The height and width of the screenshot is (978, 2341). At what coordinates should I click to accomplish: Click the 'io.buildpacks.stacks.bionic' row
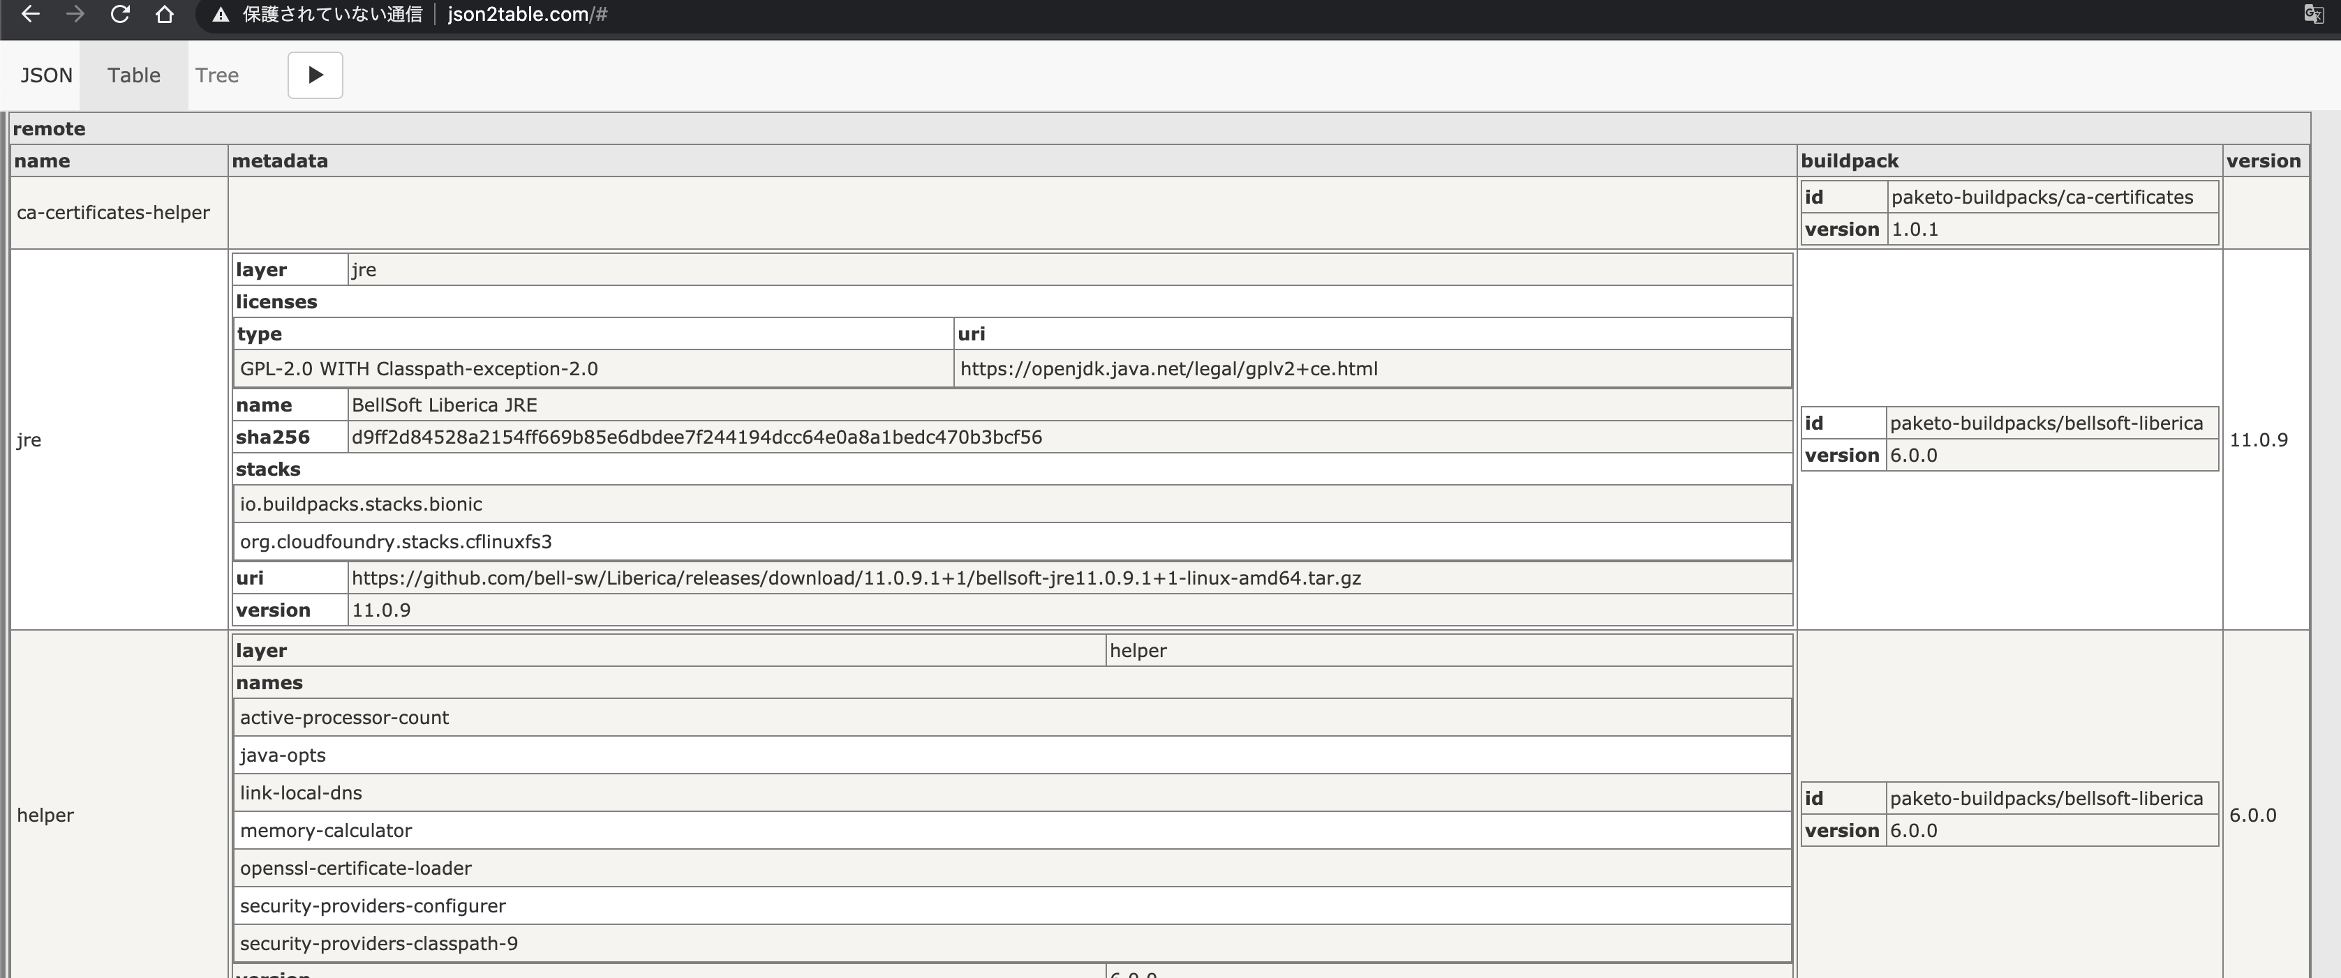[1012, 504]
